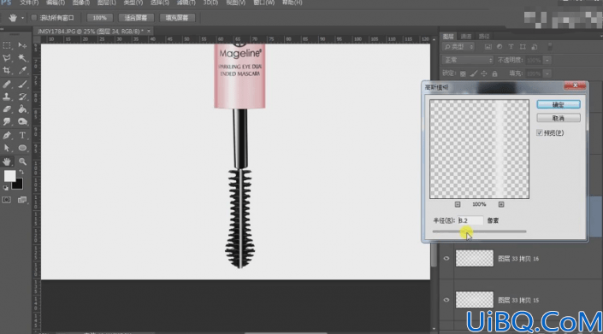
Task: Click 取消 in Gaussian Blur dialog
Action: 559,118
